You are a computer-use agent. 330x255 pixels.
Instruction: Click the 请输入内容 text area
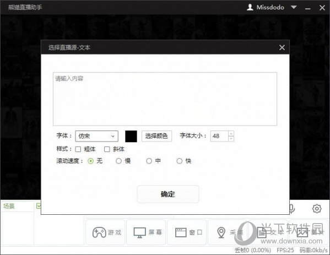coord(165,99)
